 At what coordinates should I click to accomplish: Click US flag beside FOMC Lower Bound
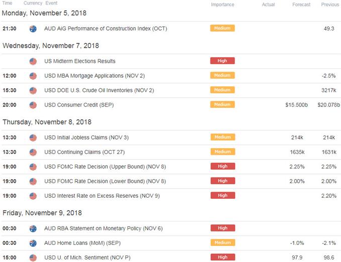[x=33, y=181]
